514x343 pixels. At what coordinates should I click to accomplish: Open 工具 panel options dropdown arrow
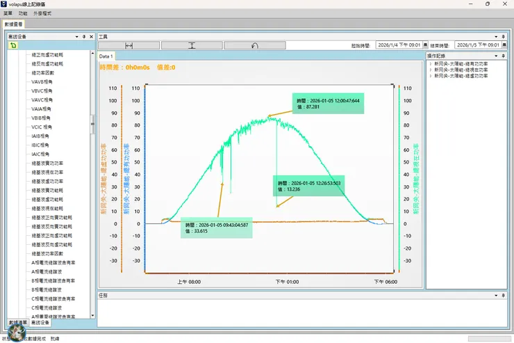496,37
